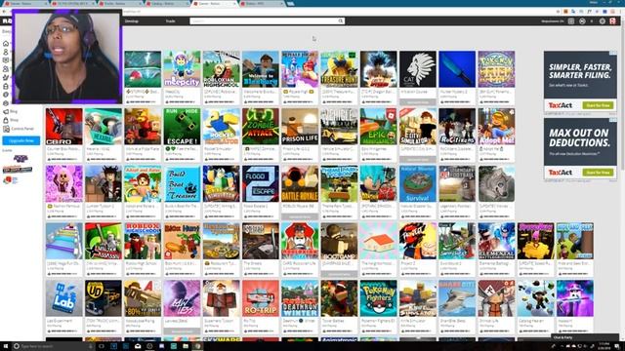Screen dimensions: 625x351
Task: Open the Shop bag link in sidebar
Action: pos(11,120)
